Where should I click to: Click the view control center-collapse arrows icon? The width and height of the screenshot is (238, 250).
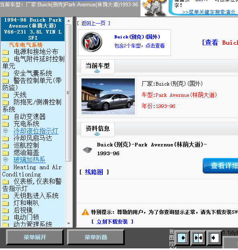coord(198,238)
